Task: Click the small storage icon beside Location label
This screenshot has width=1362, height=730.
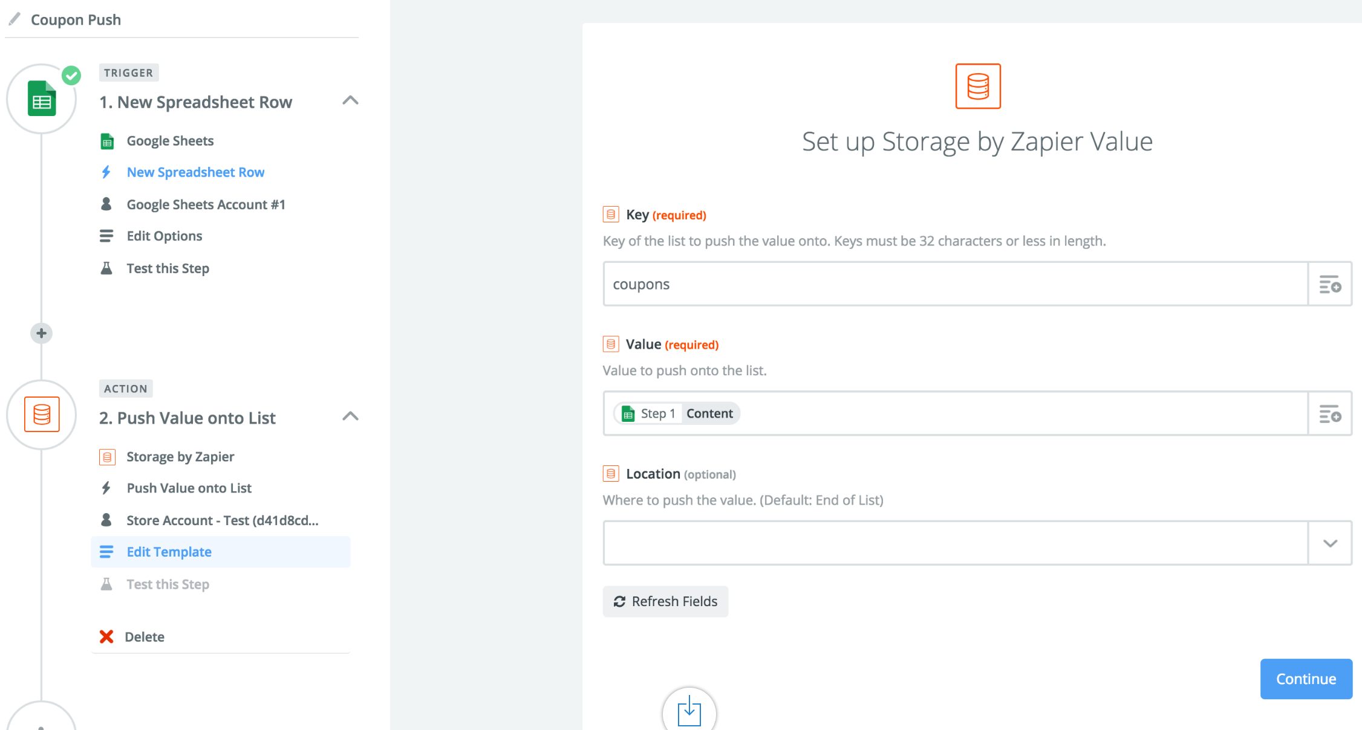Action: tap(611, 474)
